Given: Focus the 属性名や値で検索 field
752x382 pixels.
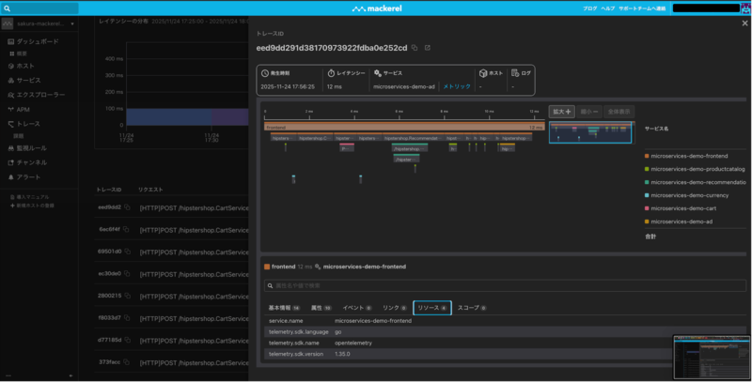Looking at the screenshot, I should click(x=505, y=285).
